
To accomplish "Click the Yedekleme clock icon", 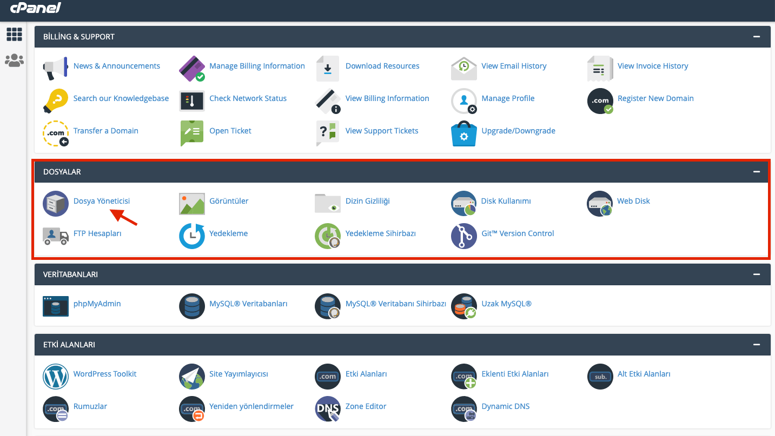I will pyautogui.click(x=192, y=236).
